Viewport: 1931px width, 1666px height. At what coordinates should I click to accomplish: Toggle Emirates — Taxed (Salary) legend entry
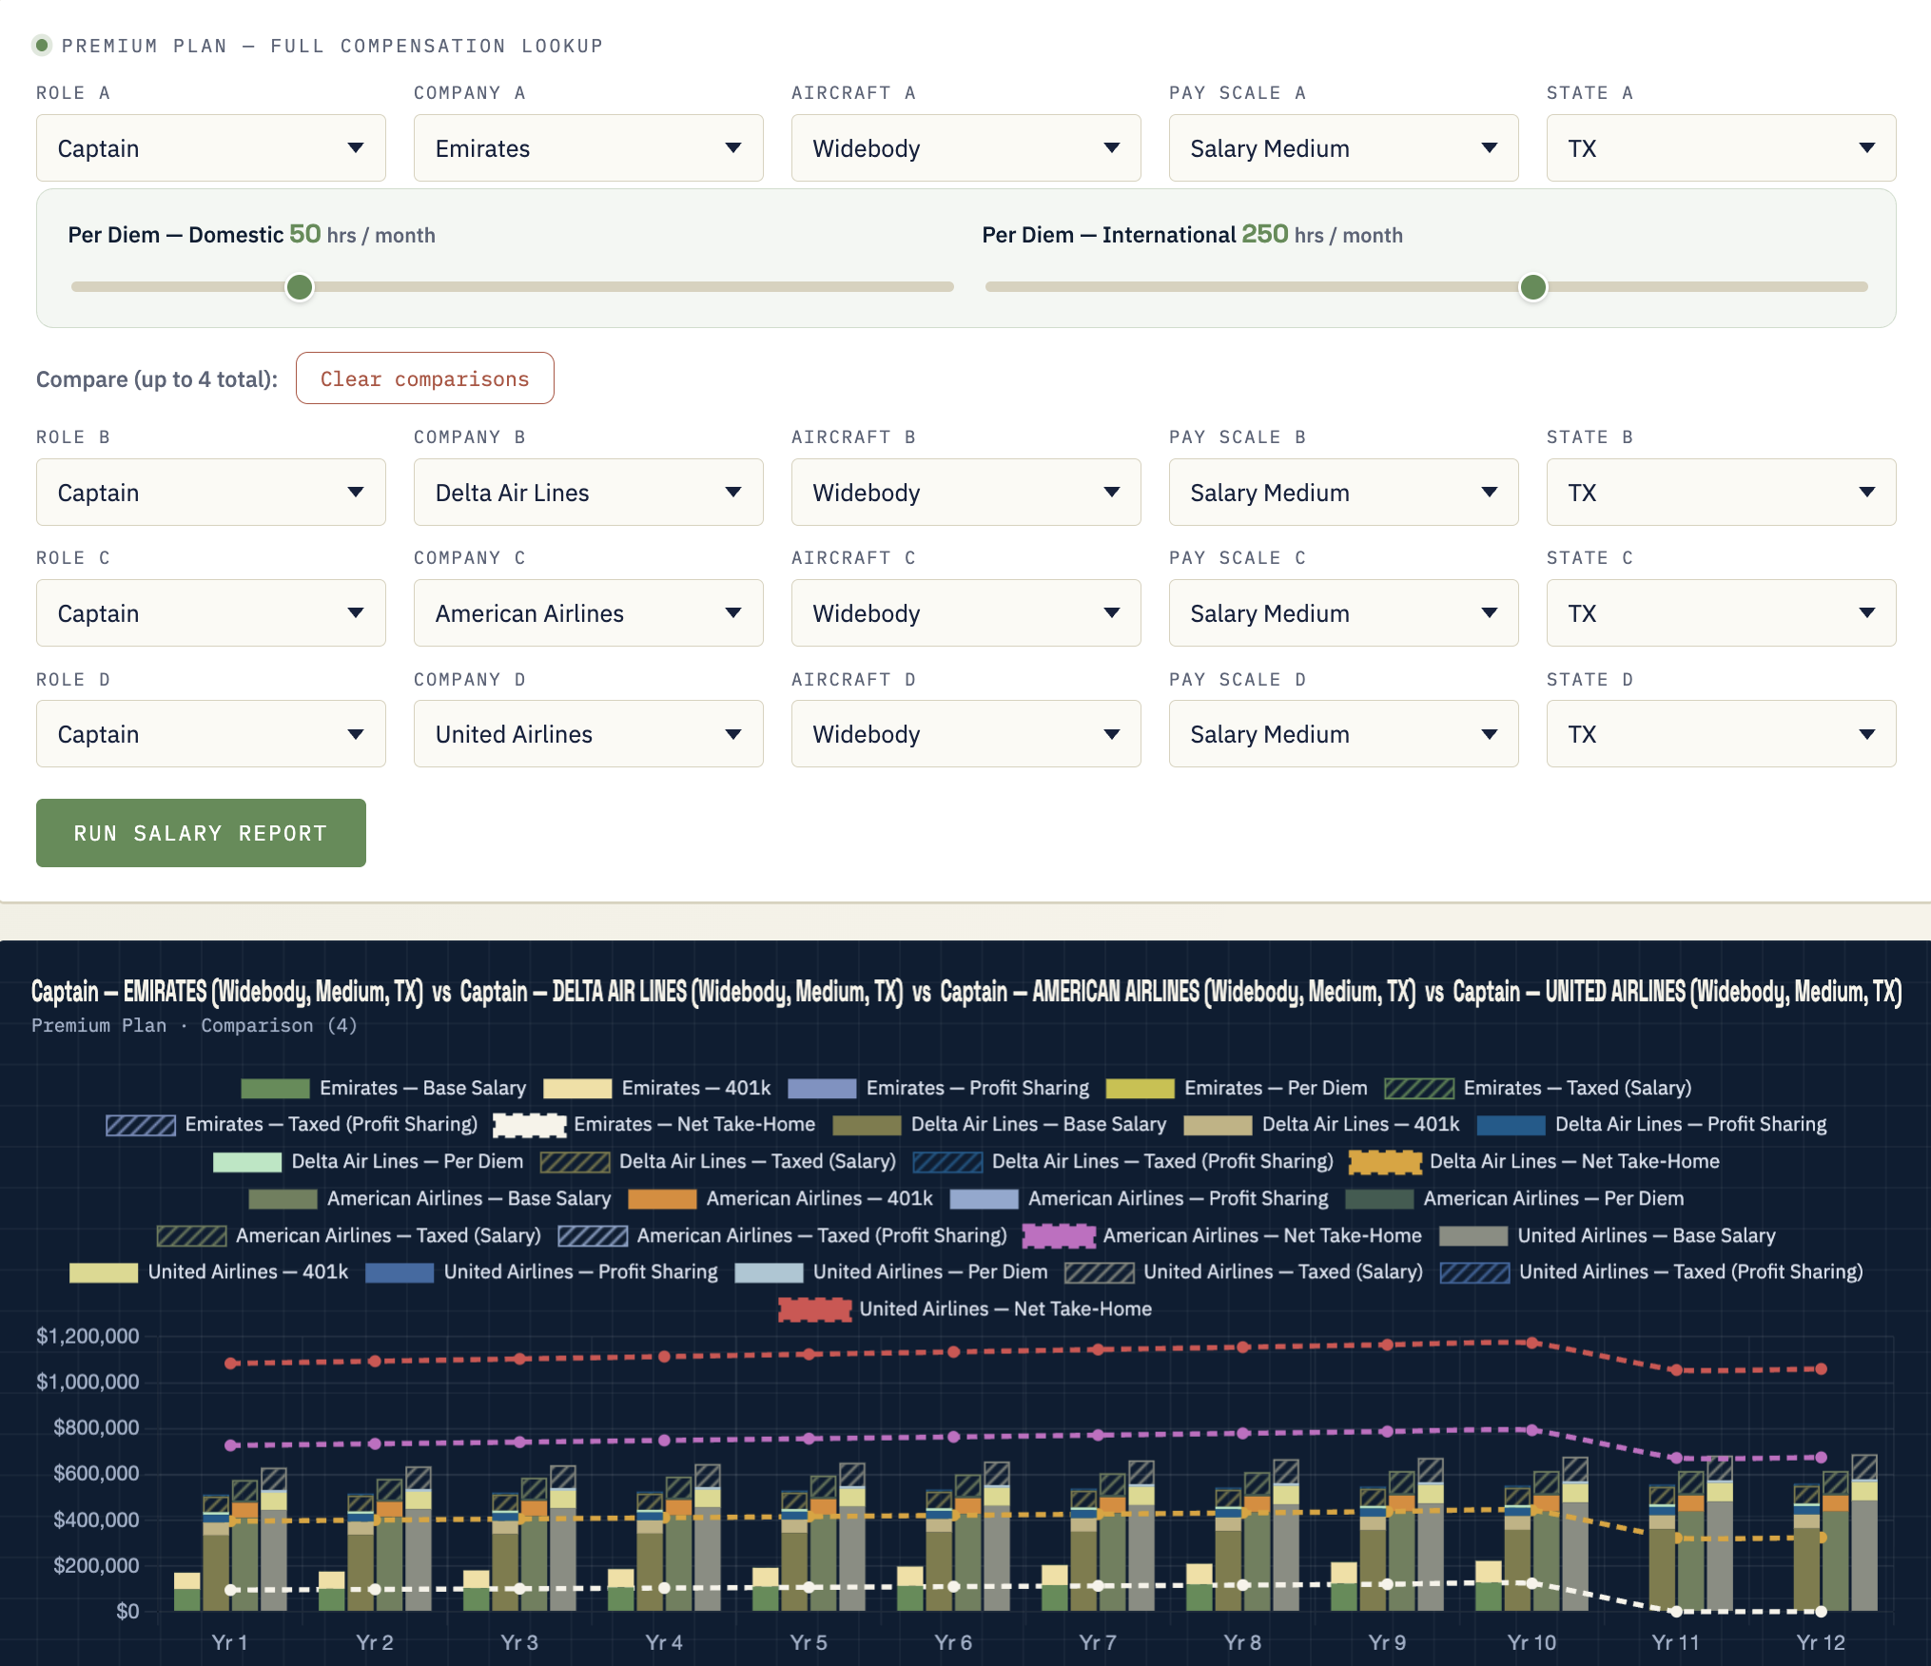(x=1538, y=1088)
